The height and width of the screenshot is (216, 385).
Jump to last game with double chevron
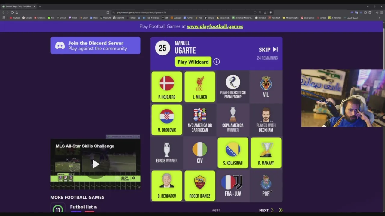[281, 210]
